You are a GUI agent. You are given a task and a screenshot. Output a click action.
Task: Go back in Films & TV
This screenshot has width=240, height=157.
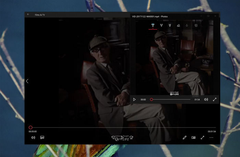[x=28, y=14]
